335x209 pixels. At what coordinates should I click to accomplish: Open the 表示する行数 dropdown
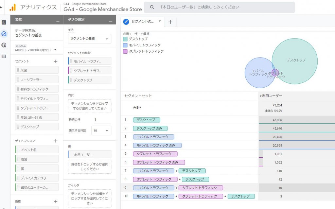pyautogui.click(x=101, y=131)
